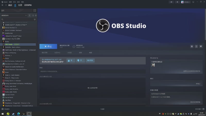The width and height of the screenshot is (206, 116).
Task: Open the notification bell in title bar
Action: 177,2
